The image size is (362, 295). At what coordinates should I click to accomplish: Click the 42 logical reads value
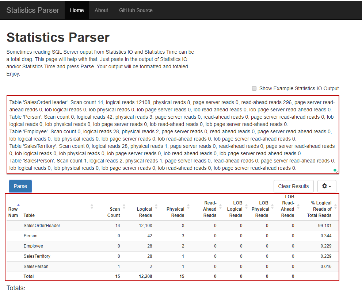pos(150,236)
